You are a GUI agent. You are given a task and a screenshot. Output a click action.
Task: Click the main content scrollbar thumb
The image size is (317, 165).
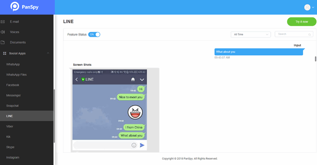pos(315,59)
